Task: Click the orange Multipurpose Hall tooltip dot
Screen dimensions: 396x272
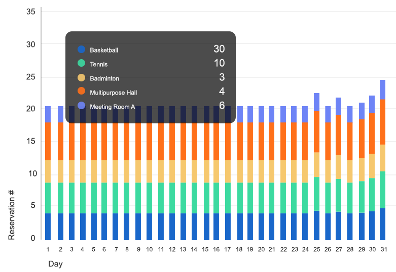Action: pyautogui.click(x=81, y=92)
